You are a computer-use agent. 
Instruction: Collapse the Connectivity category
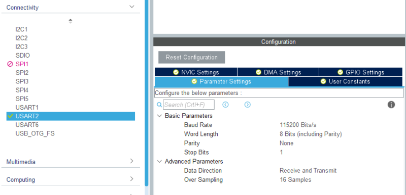pyautogui.click(x=132, y=7)
